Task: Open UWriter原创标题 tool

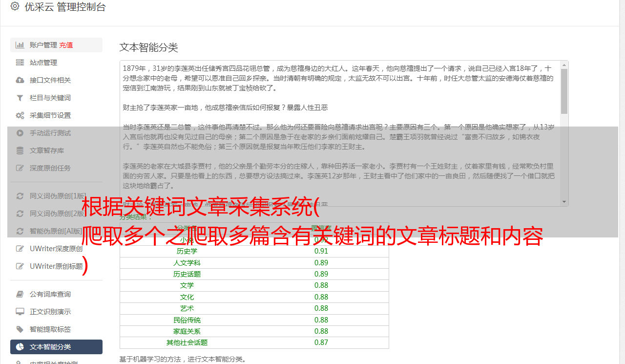Action: coord(56,266)
